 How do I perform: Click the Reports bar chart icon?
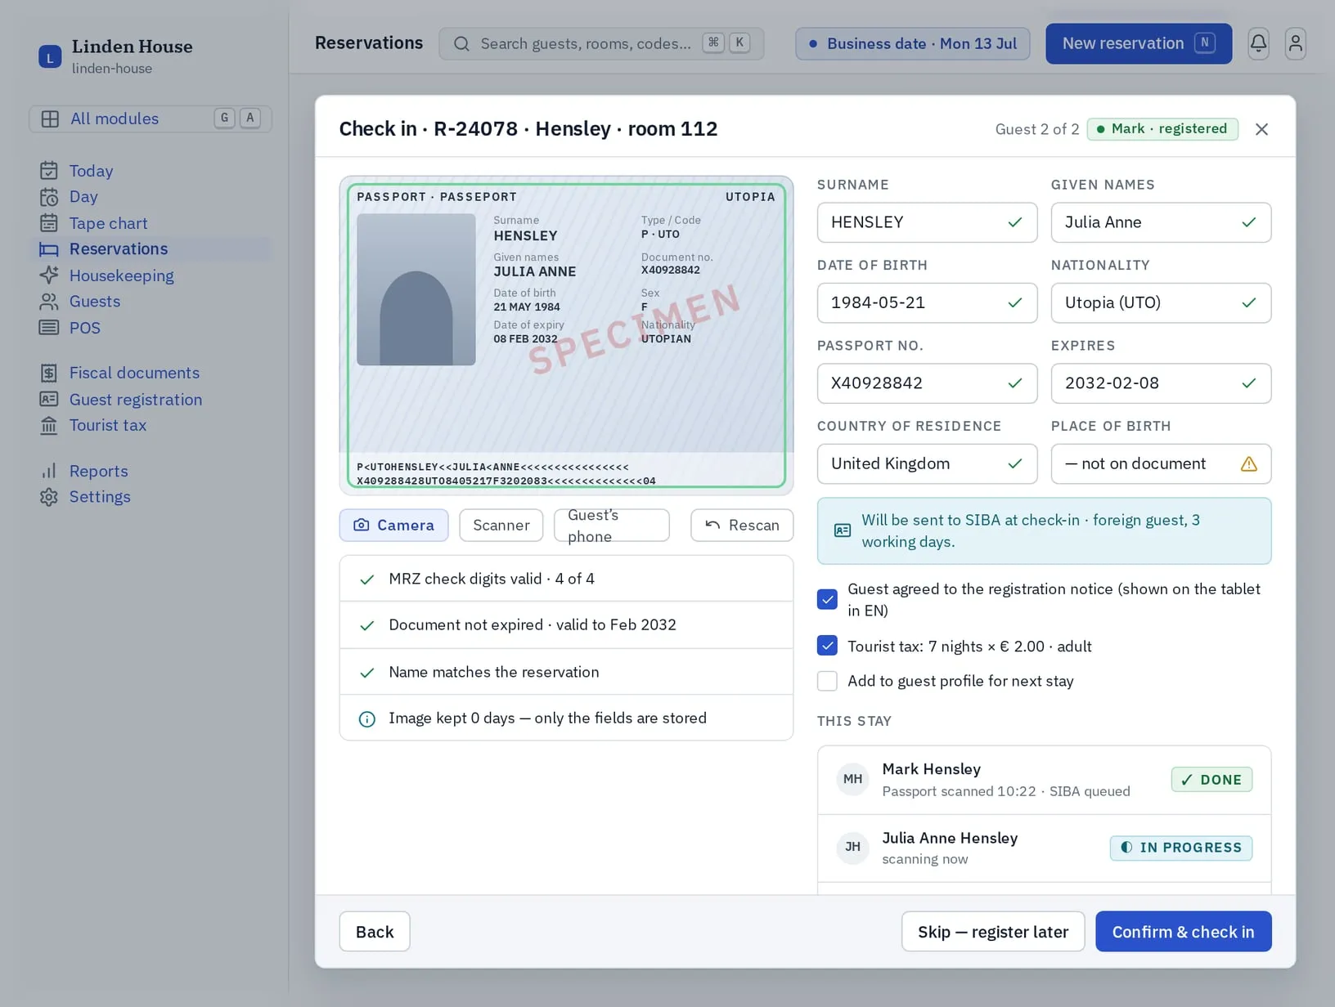point(49,471)
